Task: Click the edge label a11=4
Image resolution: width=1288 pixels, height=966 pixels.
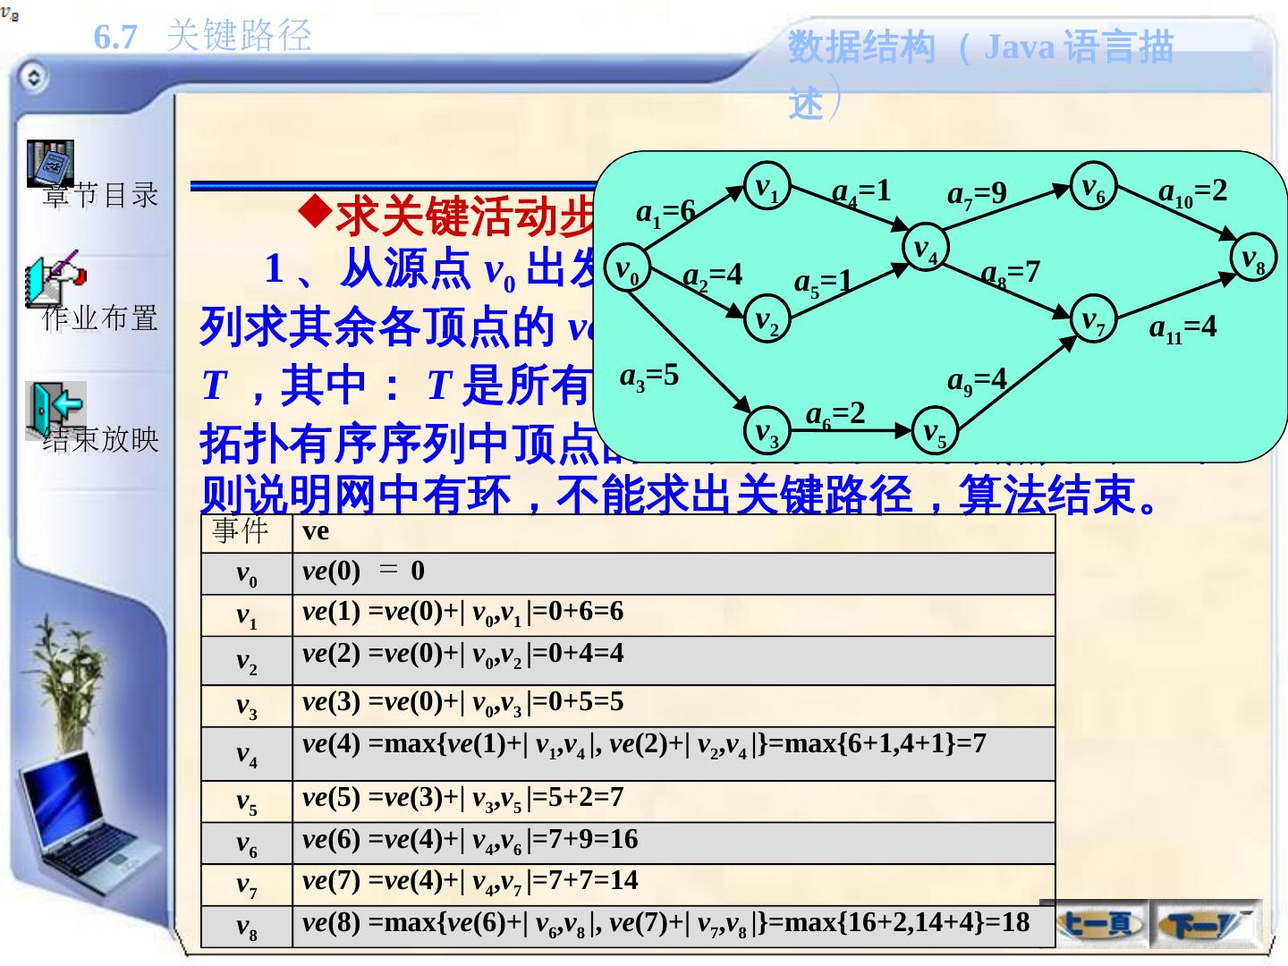Action: click(x=1182, y=328)
